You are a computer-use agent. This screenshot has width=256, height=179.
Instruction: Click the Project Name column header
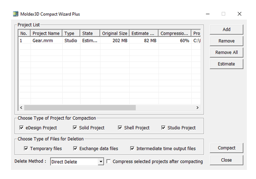pyautogui.click(x=46, y=33)
